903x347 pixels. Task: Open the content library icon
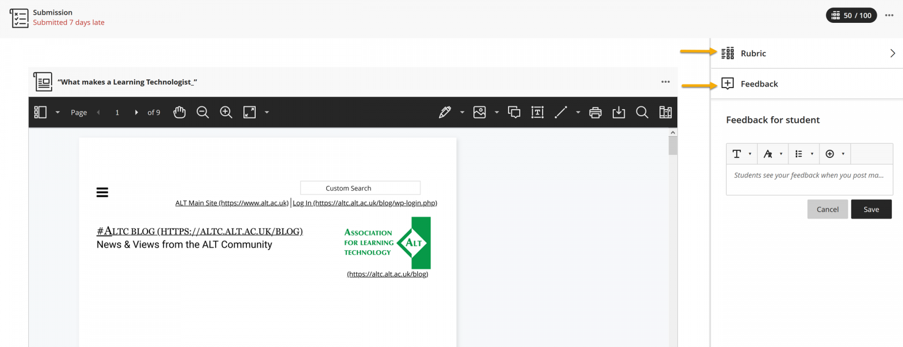coord(665,112)
